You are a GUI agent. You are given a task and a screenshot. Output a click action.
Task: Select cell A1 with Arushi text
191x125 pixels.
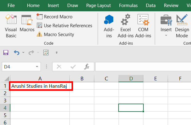41,86
